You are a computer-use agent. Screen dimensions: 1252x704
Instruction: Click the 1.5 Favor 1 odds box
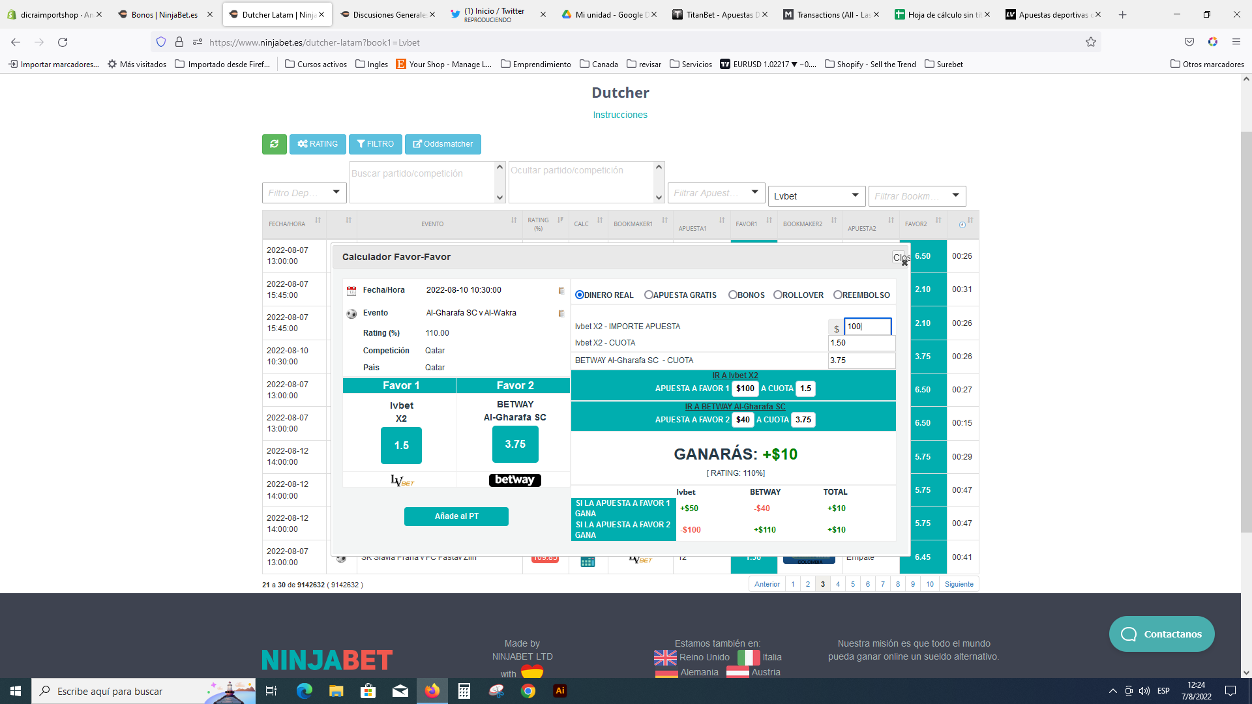coord(401,445)
